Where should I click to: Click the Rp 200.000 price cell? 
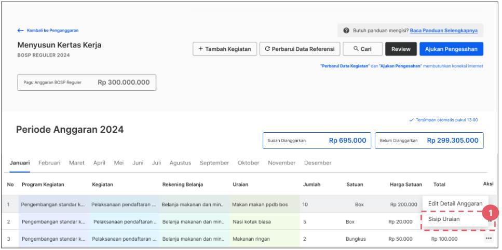[403, 204]
